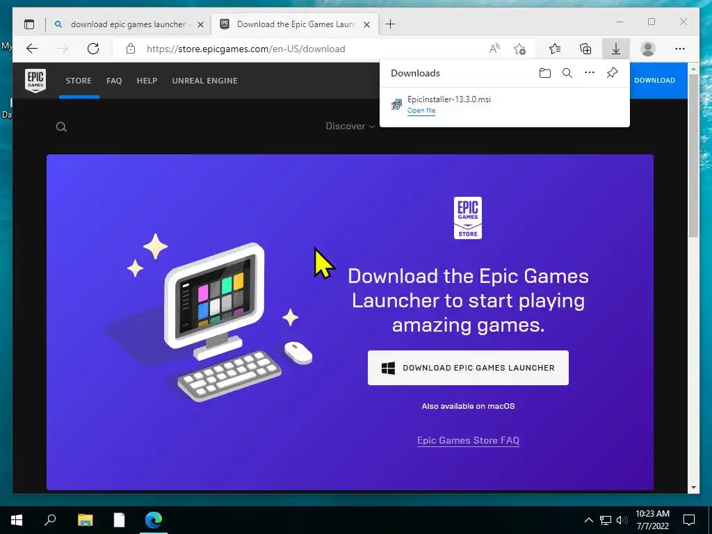Click 'Open file' under EpicInstaller

(x=421, y=111)
